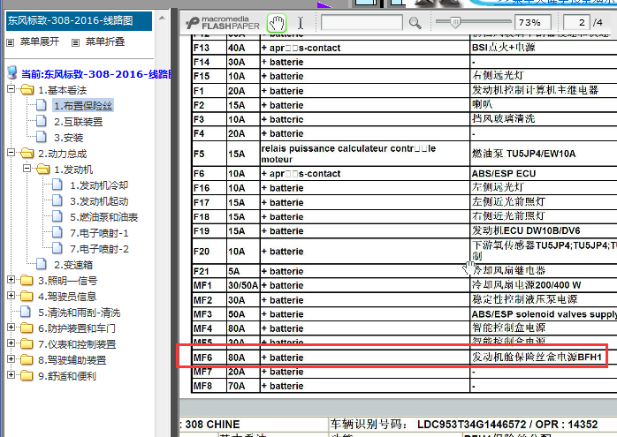Expand the 8.驾驶辅助装置 node

11,359
